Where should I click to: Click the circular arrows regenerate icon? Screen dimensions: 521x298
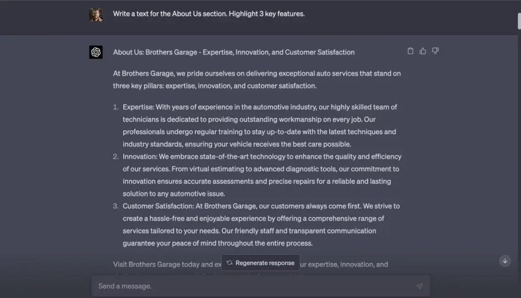[x=230, y=263]
